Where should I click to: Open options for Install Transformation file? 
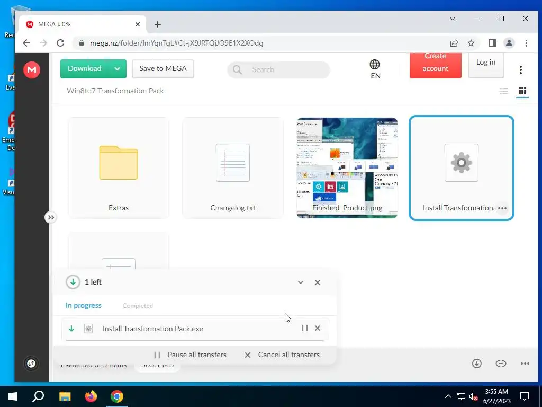pyautogui.click(x=502, y=208)
